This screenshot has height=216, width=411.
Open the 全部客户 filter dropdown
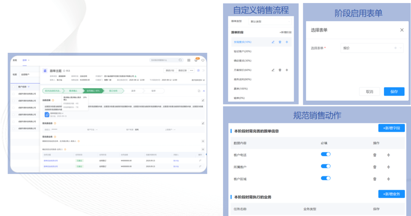click(x=29, y=75)
